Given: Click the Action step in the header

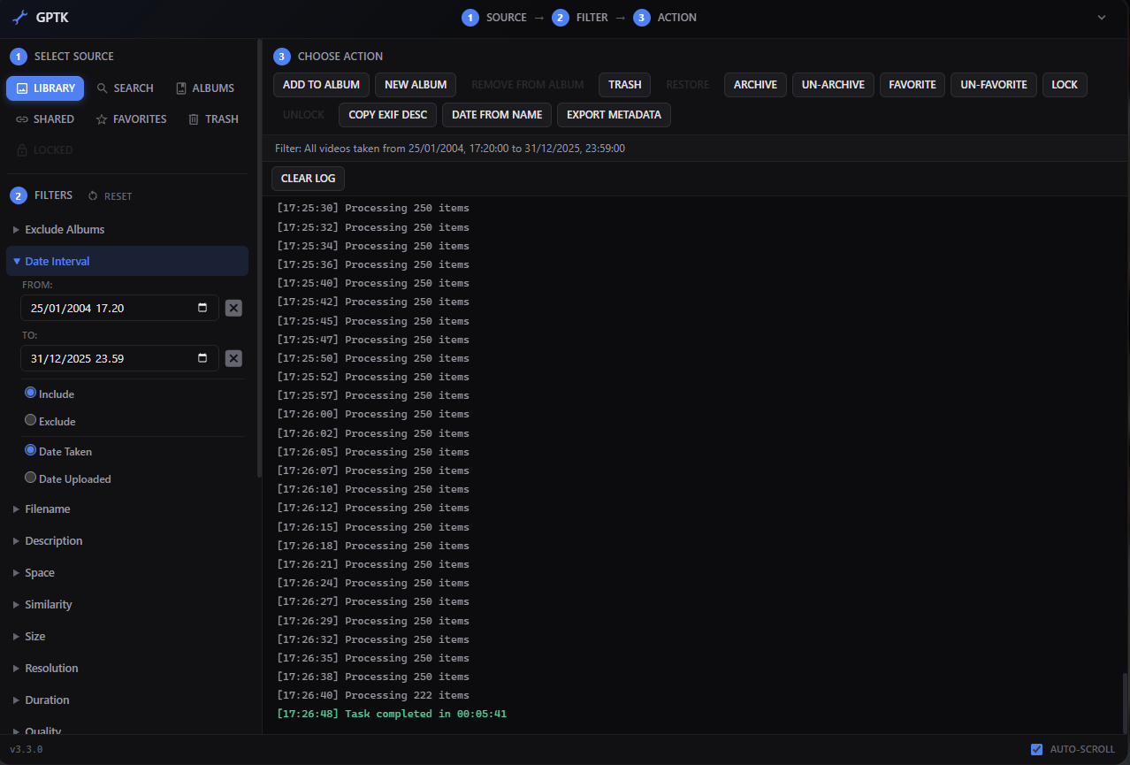Looking at the screenshot, I should [x=665, y=18].
